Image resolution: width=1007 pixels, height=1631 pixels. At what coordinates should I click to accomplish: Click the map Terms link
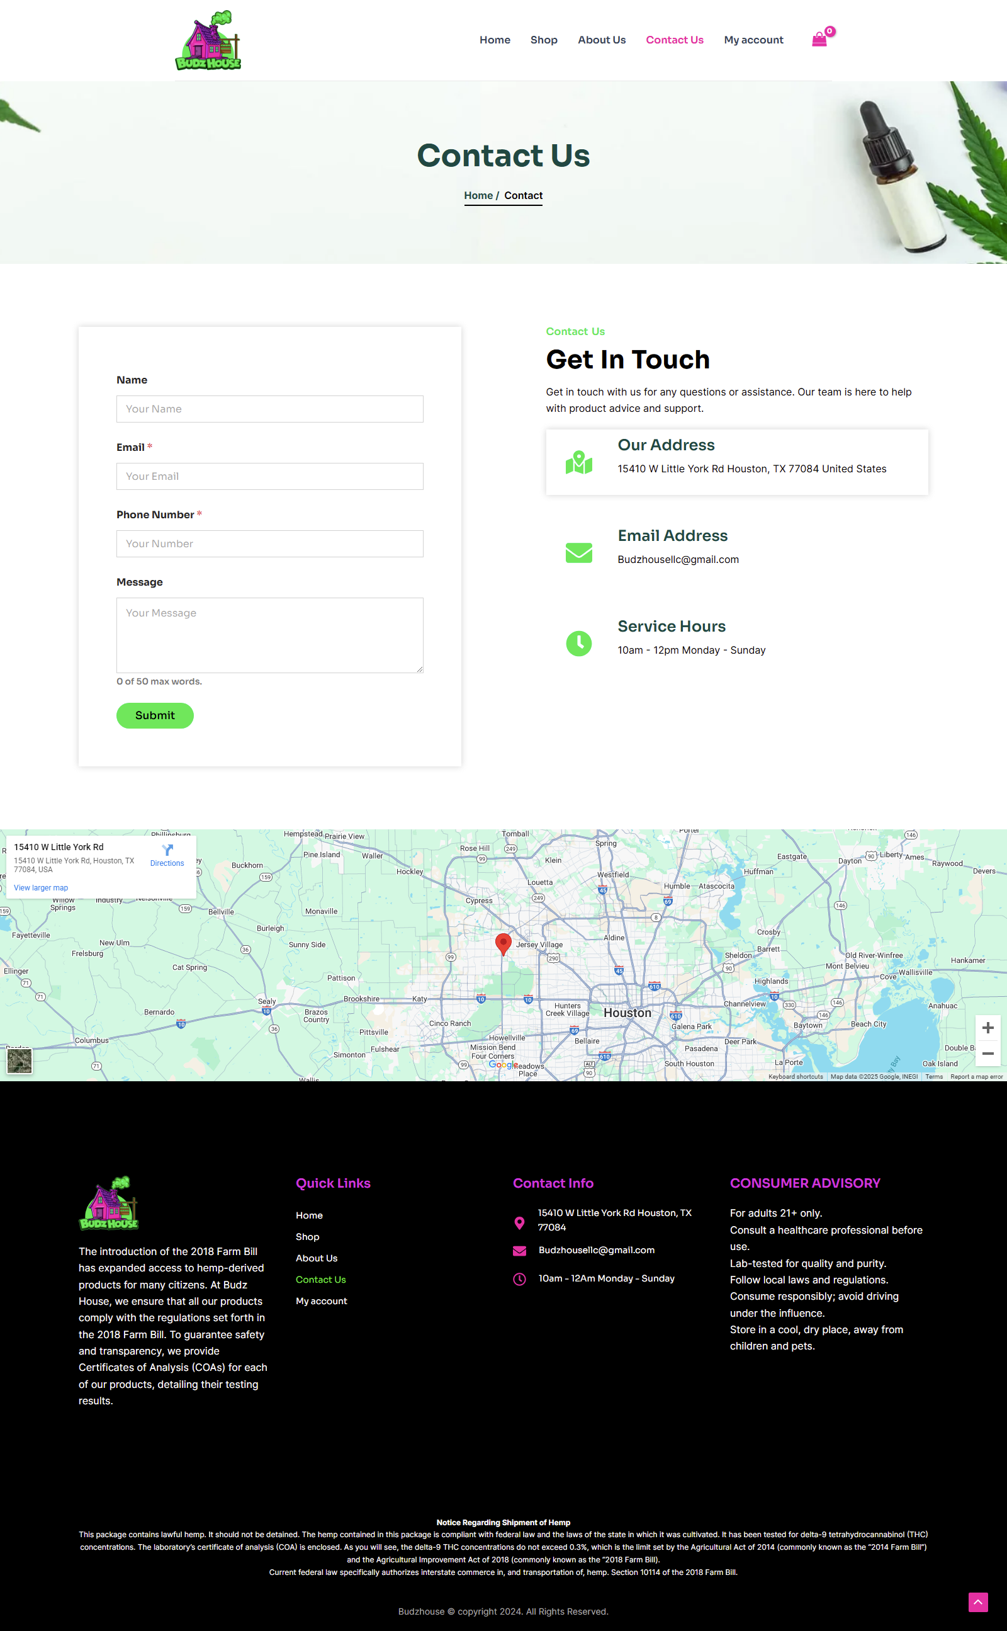(x=934, y=1076)
